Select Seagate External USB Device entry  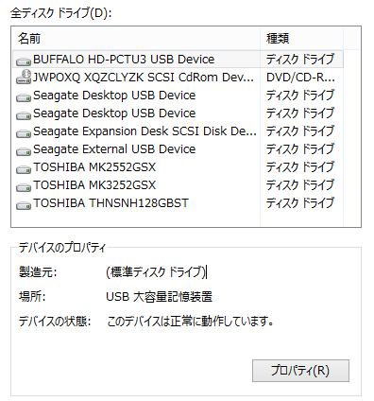[x=178, y=149]
